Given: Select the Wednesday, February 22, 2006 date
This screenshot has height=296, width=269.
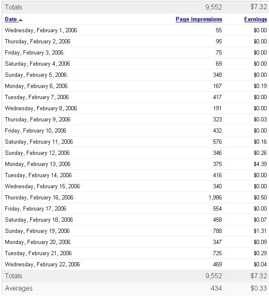Looking at the screenshot, I should 42,265.
